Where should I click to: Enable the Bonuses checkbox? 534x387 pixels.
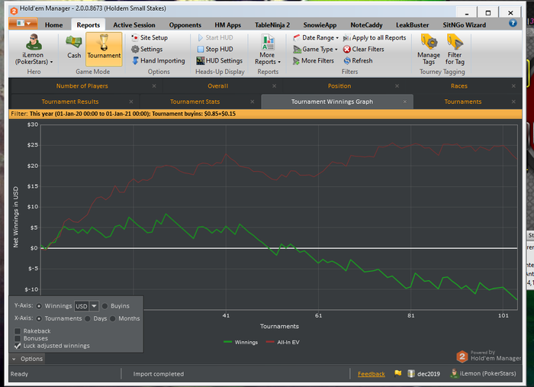point(18,338)
